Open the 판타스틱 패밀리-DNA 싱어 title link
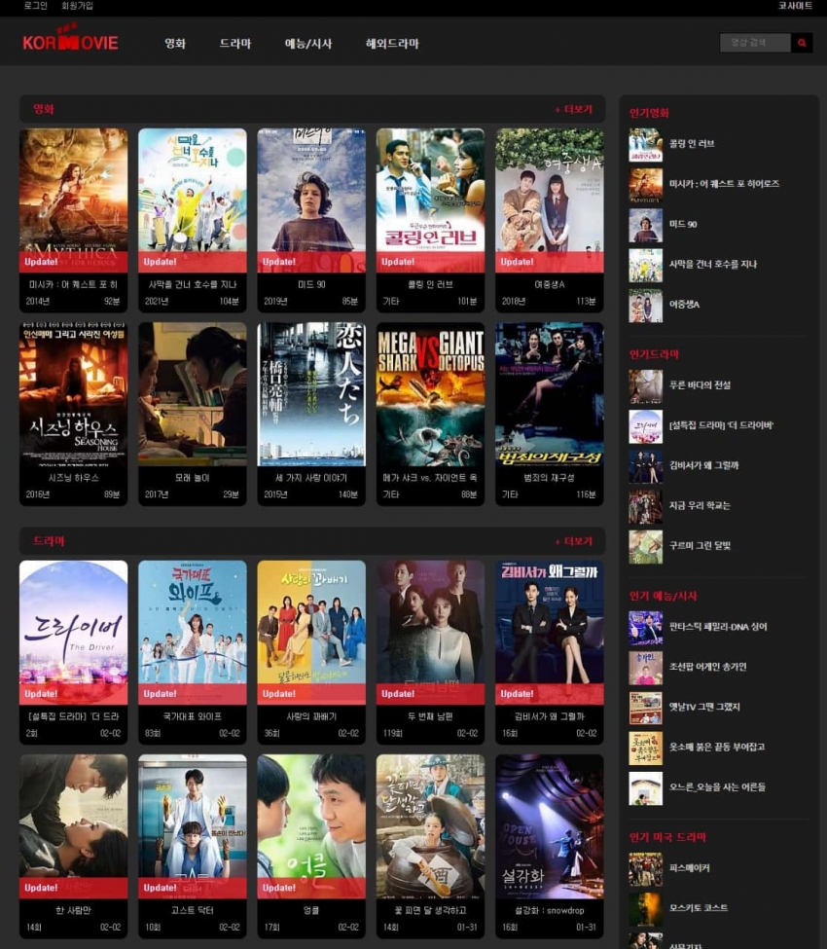This screenshot has height=949, width=827. tap(718, 627)
